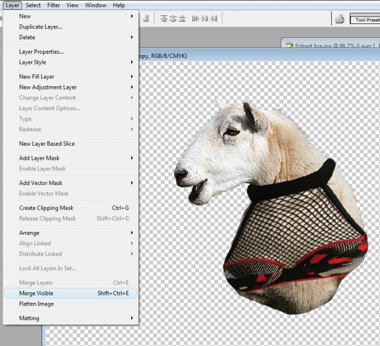This screenshot has height=346, width=380.
Task: Expand the Layer Style submenu
Action: coord(71,62)
